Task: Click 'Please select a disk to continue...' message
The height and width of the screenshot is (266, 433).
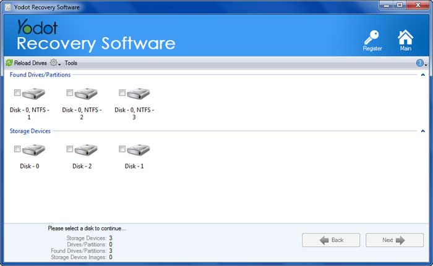Action: [x=87, y=228]
